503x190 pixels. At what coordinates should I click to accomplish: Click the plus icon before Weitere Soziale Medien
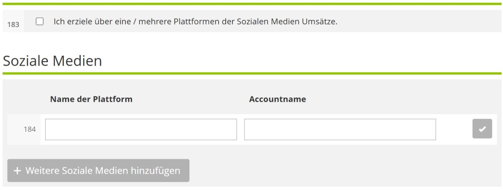pyautogui.click(x=17, y=171)
